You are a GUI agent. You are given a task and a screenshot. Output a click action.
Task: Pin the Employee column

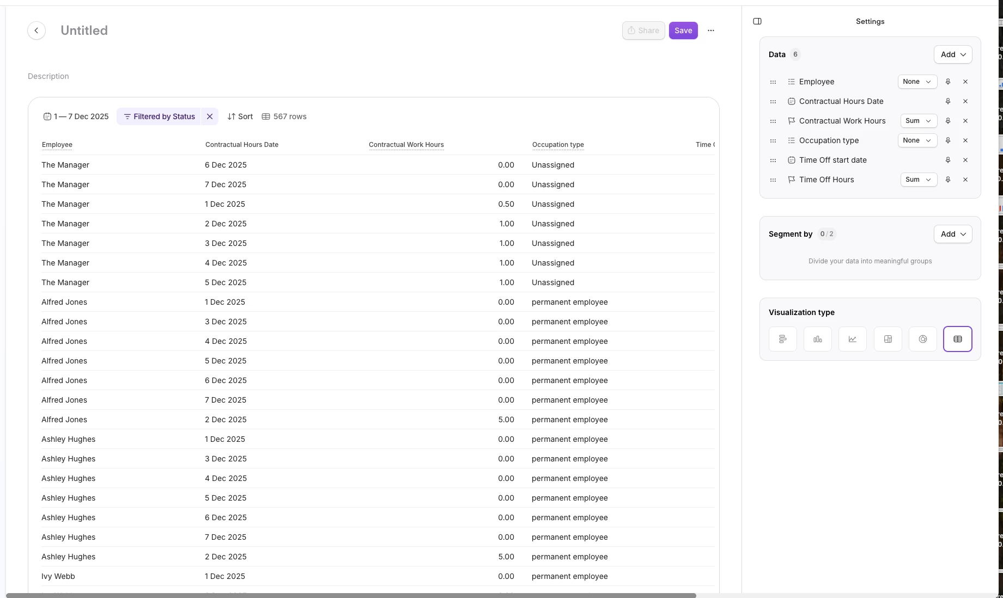(x=947, y=82)
